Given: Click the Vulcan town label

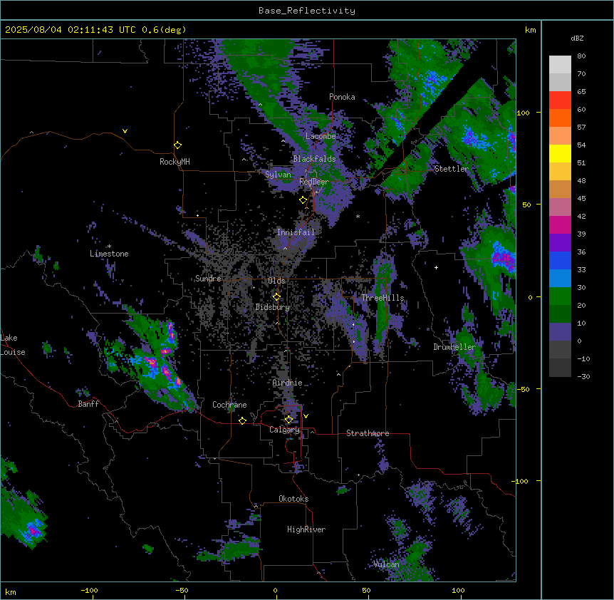Looking at the screenshot, I should [387, 564].
